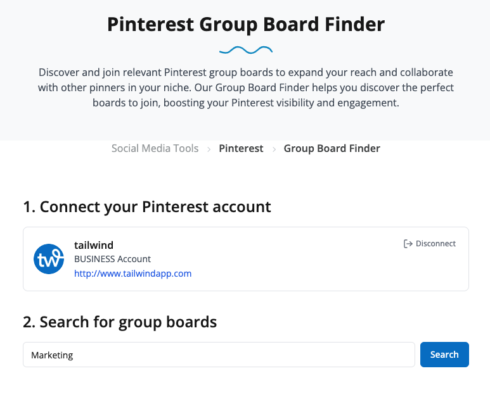
Task: Go to Social Media Tools breadcrumb
Action: pyautogui.click(x=155, y=148)
